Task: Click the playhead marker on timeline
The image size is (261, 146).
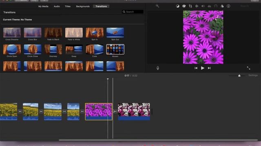Action: (x=108, y=79)
